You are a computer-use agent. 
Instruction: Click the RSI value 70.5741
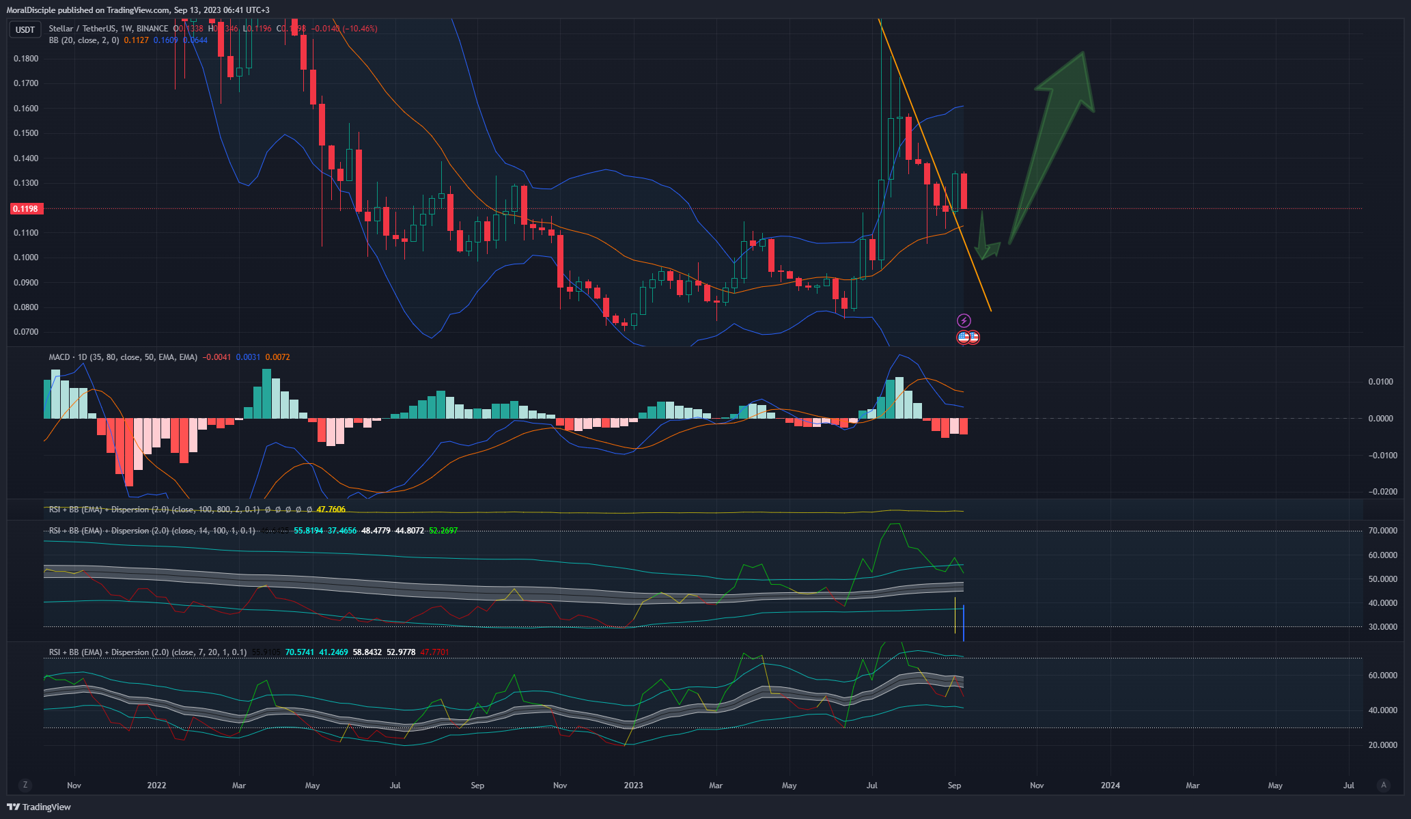point(300,652)
